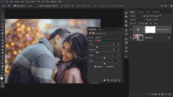173x97 pixels.
Task: Click the Black slider handle
Action: (104, 64)
